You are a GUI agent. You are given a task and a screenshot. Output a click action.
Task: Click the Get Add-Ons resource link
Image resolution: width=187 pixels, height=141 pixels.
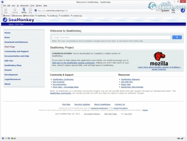tap(127, 82)
